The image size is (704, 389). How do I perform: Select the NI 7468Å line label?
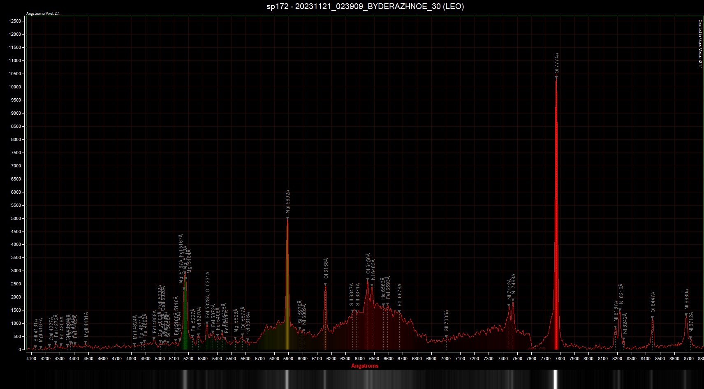click(x=513, y=284)
